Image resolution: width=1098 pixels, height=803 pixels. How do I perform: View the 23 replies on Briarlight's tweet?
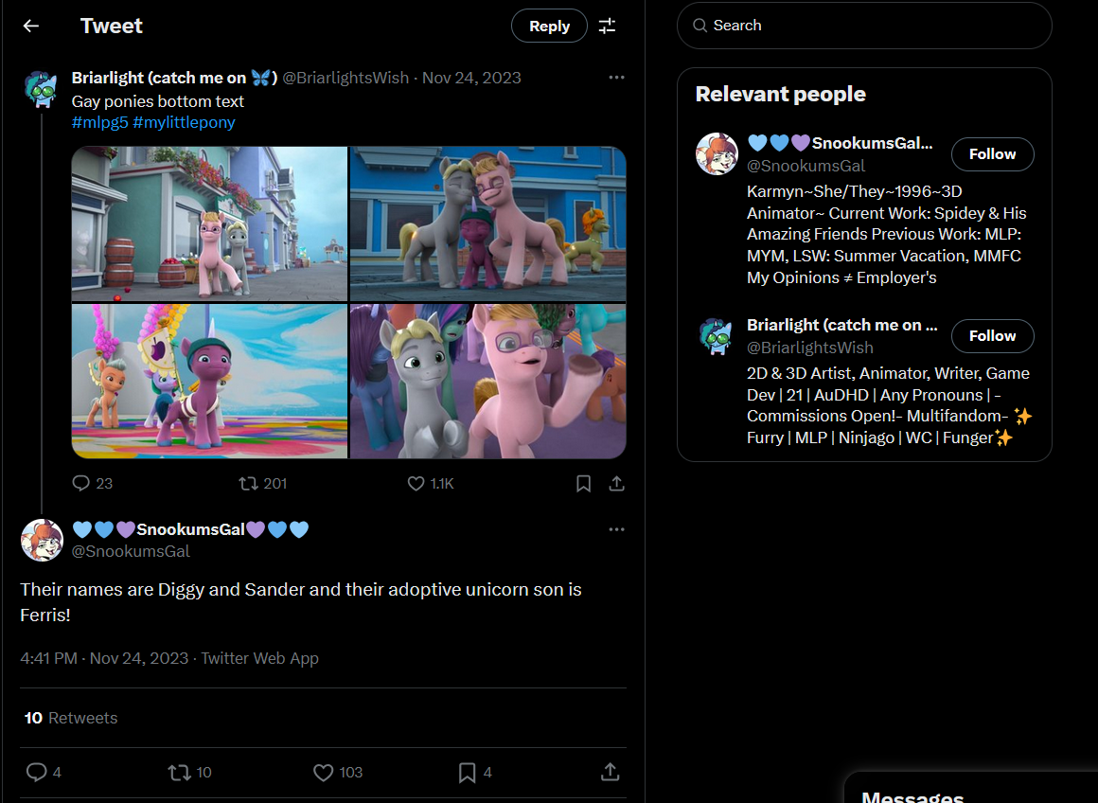[x=93, y=484]
